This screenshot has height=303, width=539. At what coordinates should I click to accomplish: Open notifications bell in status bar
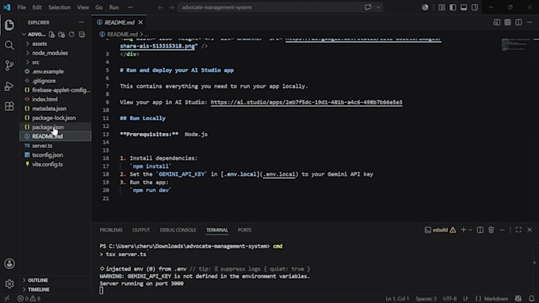tap(531, 298)
